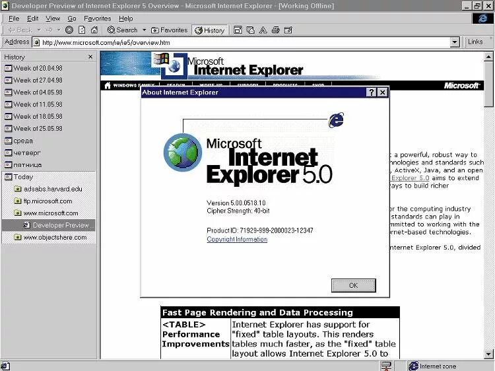Click the small IE 'e' logo in About dialog
Screen dimensions: 495x371
pos(336,120)
